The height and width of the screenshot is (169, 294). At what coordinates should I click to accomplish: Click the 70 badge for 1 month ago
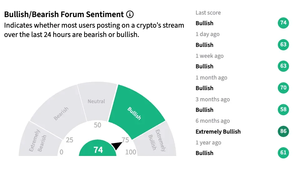tap(283, 88)
